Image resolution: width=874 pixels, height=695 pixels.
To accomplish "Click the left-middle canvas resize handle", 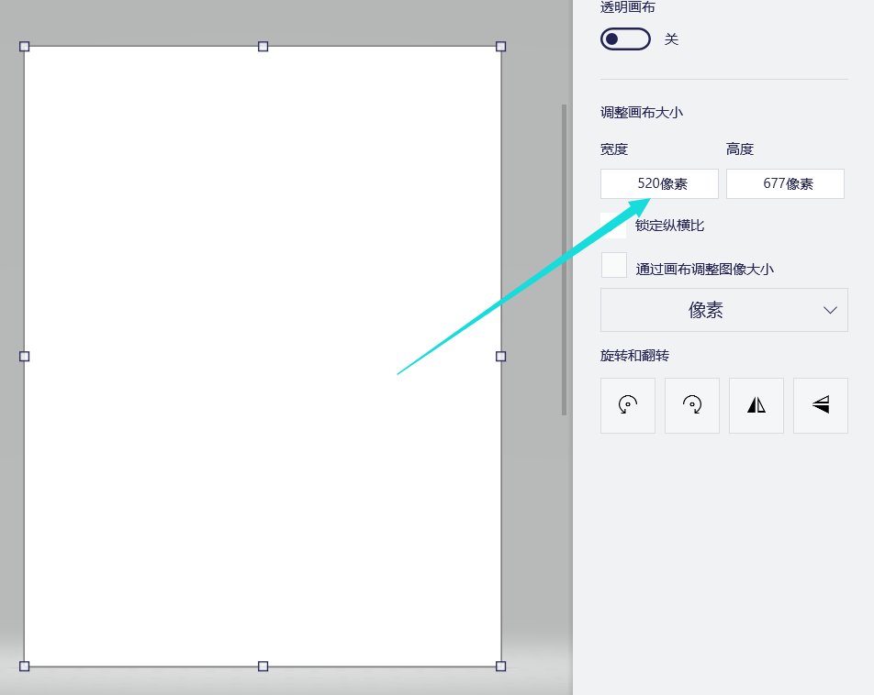I will (x=25, y=356).
